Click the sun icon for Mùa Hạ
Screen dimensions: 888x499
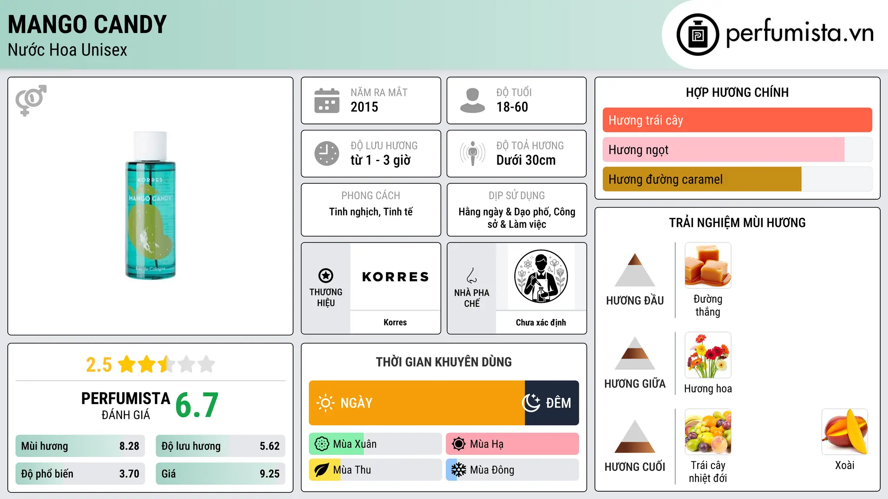click(459, 444)
